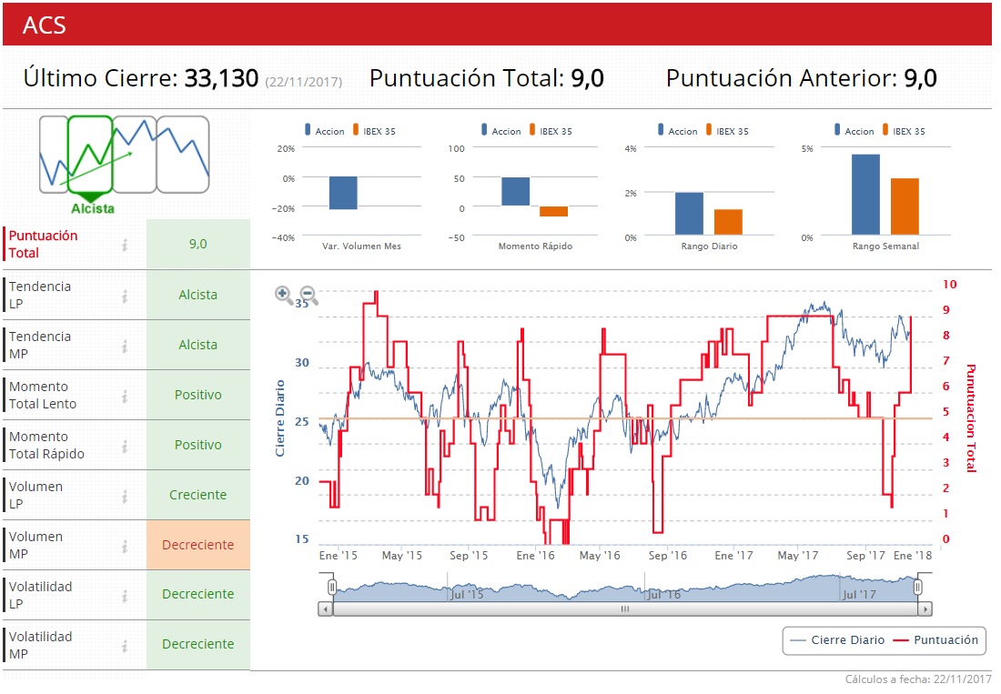Image resolution: width=1001 pixels, height=694 pixels.
Task: Click the Último Cierre 33,130 value
Action: pos(221,78)
